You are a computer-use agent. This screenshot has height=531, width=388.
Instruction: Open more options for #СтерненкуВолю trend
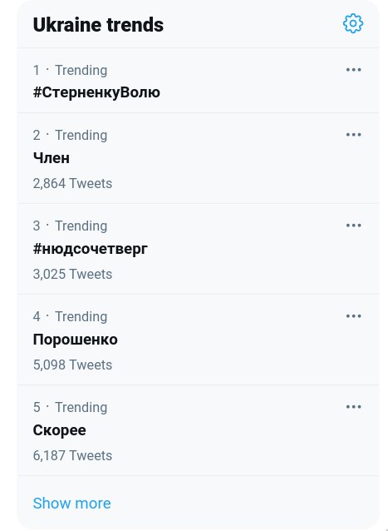point(354,70)
